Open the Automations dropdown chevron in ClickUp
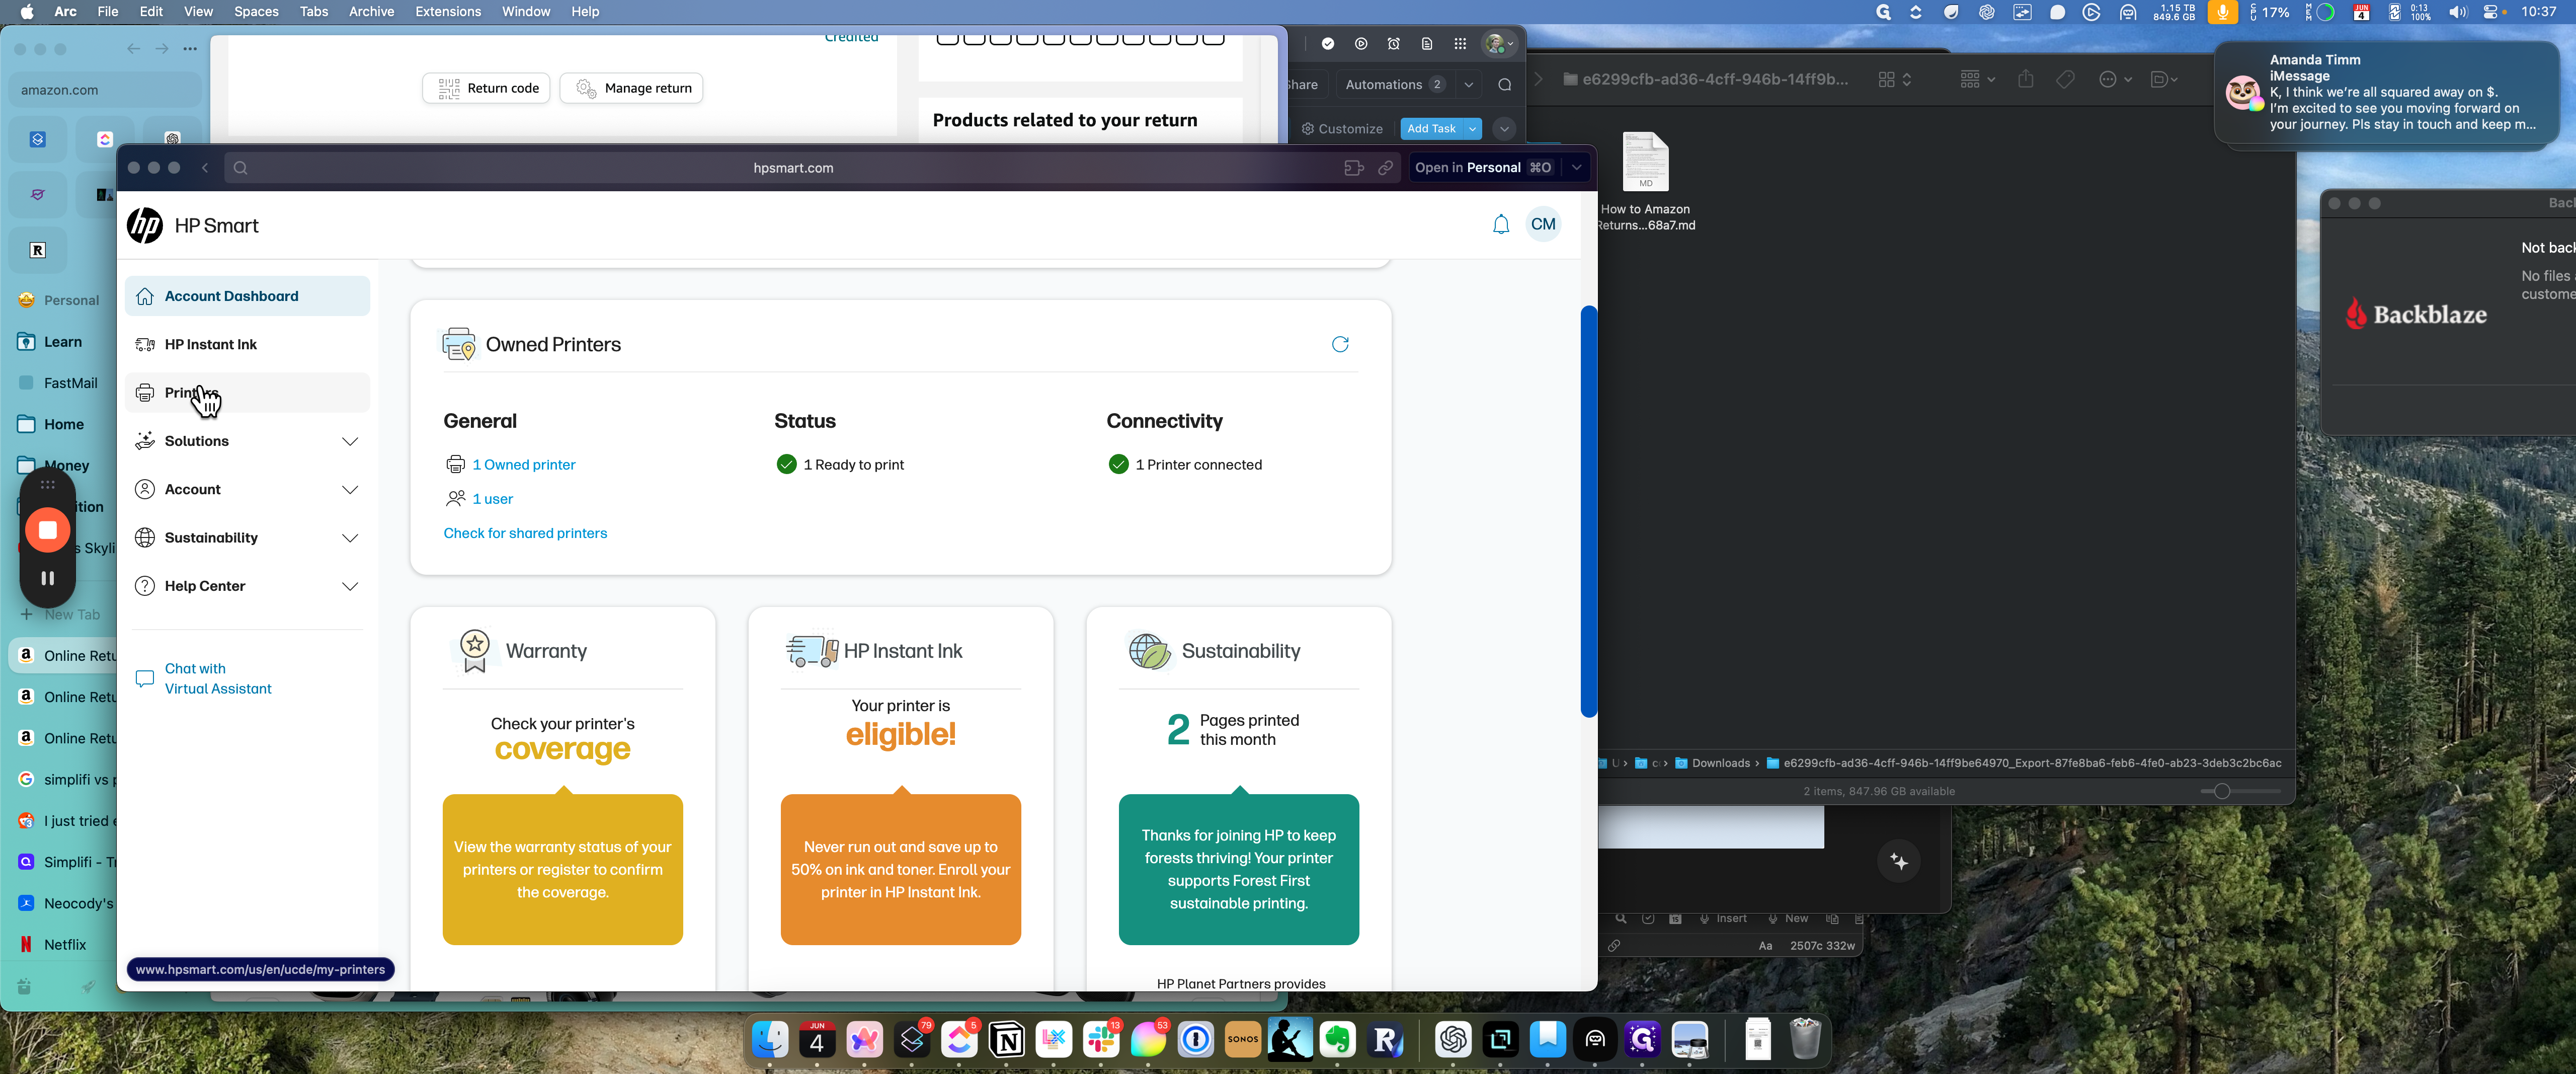Viewport: 2576px width, 1074px height. [x=1468, y=85]
